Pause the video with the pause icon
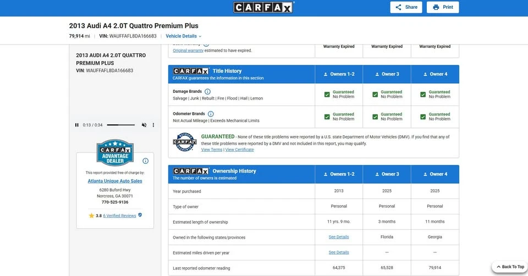Viewport: 528px width, 276px height. [x=77, y=125]
